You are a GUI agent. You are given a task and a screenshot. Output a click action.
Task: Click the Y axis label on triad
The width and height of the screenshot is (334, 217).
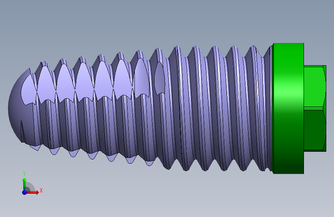24,174
